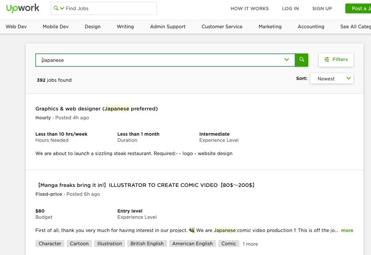Expand the search box dropdown chevron
371x255 pixels.
pos(287,60)
